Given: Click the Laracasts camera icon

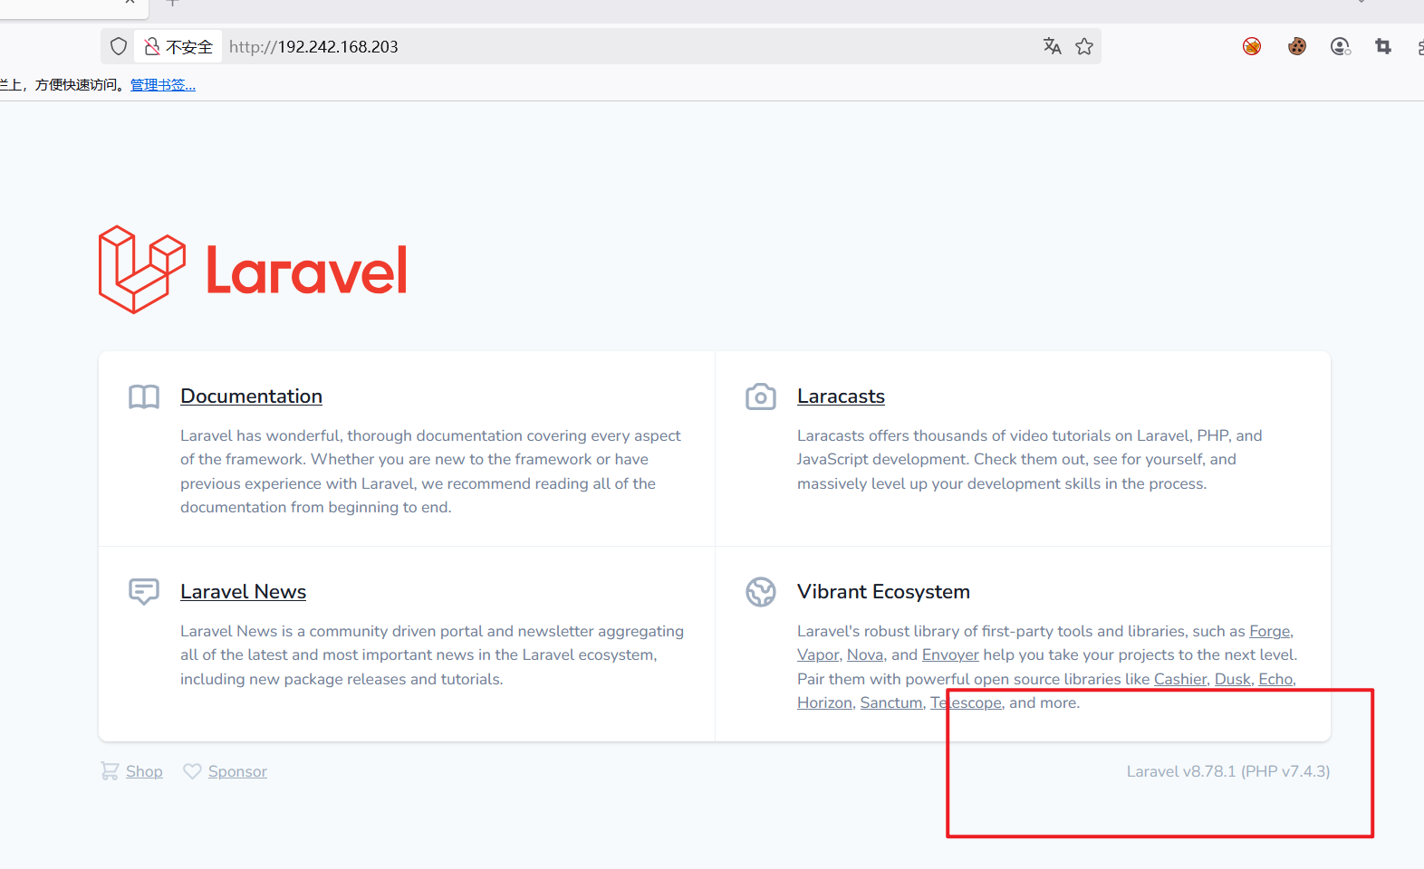Looking at the screenshot, I should point(761,396).
